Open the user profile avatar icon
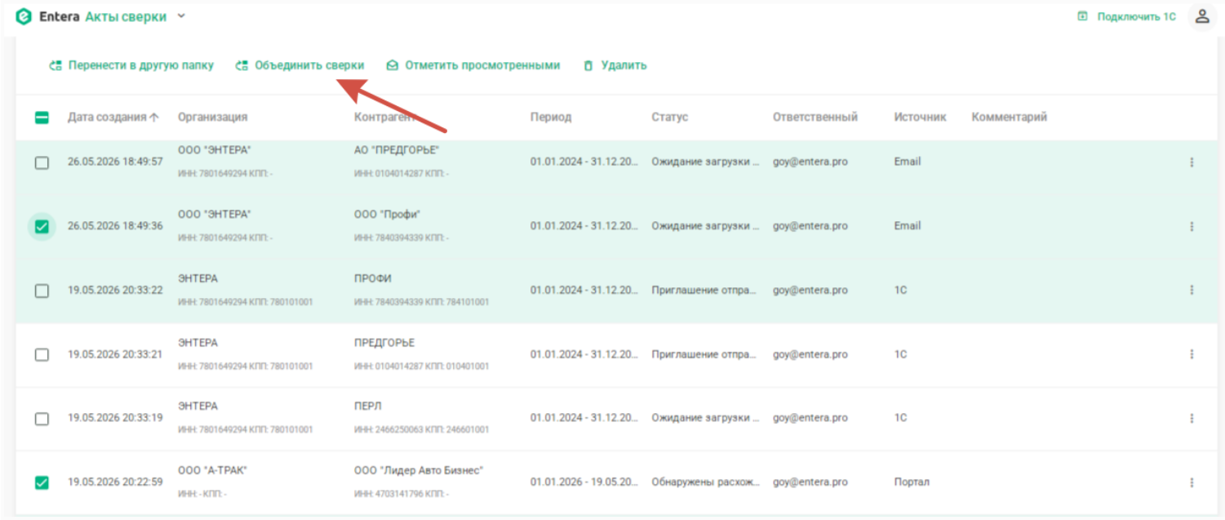The image size is (1225, 520). 1201,16
